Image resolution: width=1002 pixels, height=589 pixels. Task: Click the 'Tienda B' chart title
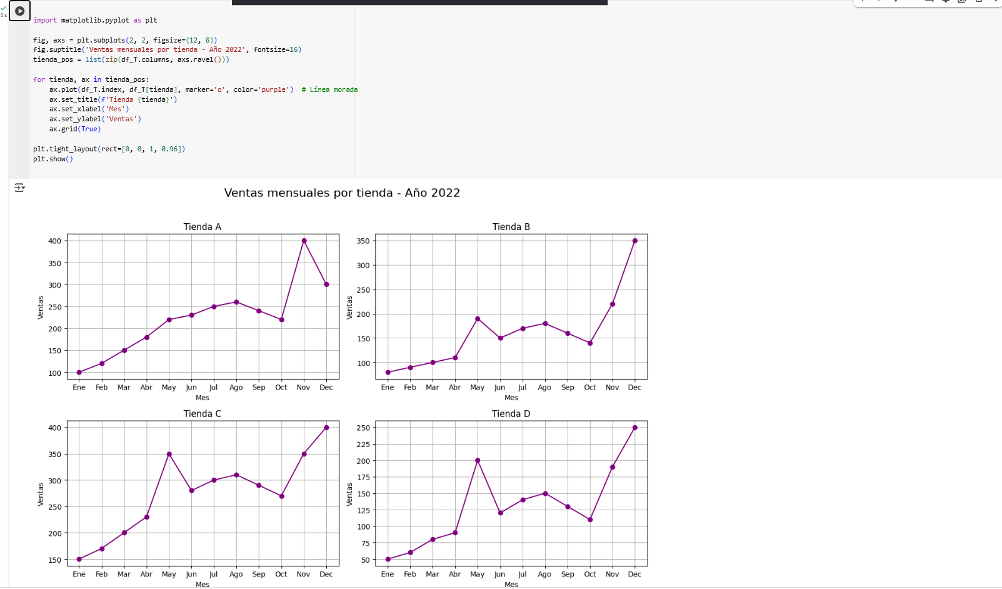(x=511, y=227)
